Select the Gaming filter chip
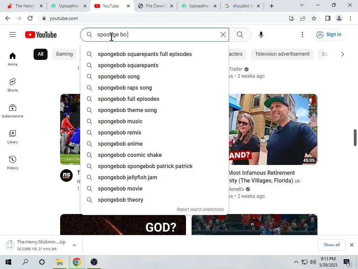 64,54
